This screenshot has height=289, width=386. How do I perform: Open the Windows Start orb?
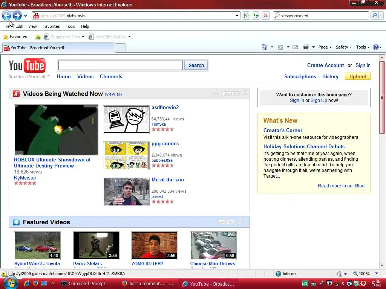(x=10, y=283)
